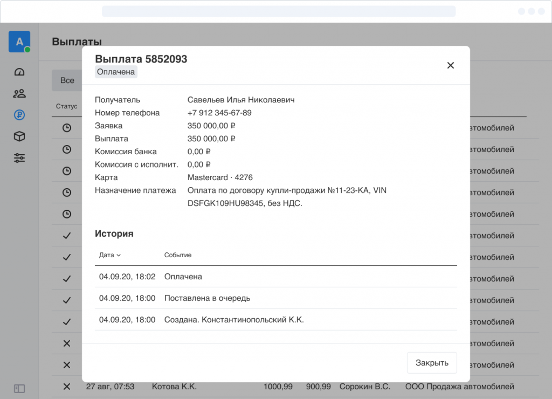Click the Оплачена status badge

click(116, 72)
